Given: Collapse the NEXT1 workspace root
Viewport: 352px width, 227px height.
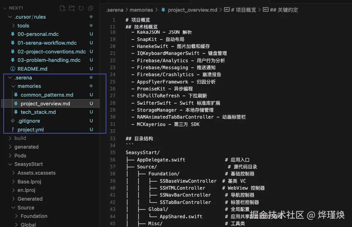Looking at the screenshot, I should [5, 8].
